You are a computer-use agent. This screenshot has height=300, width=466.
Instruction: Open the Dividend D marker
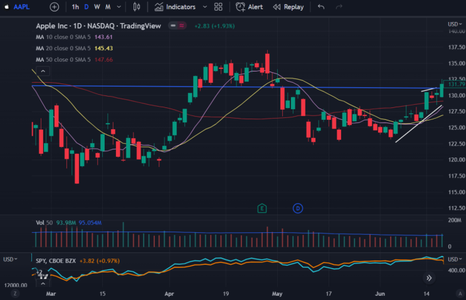(x=298, y=208)
